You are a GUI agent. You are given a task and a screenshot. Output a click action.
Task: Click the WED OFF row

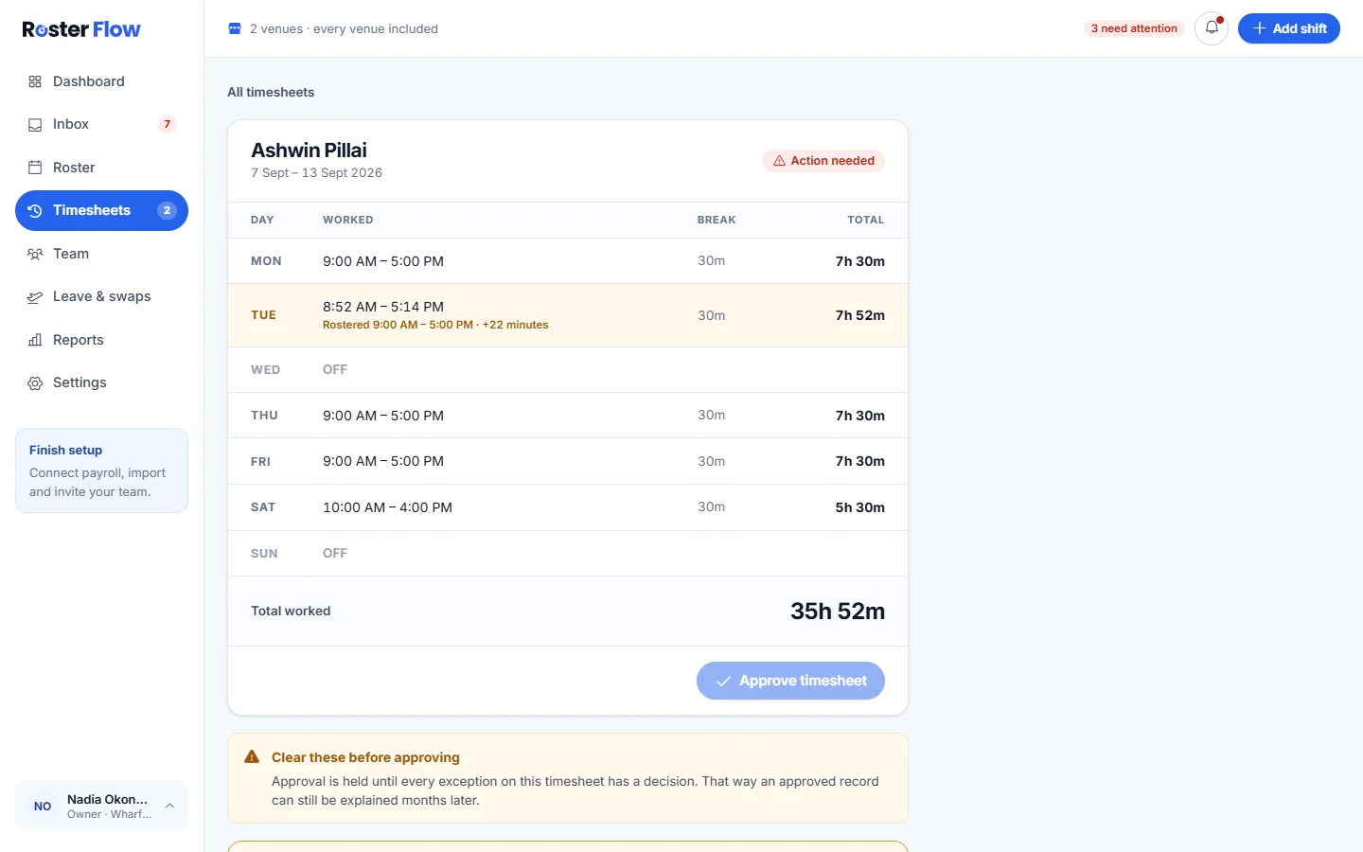click(x=568, y=370)
